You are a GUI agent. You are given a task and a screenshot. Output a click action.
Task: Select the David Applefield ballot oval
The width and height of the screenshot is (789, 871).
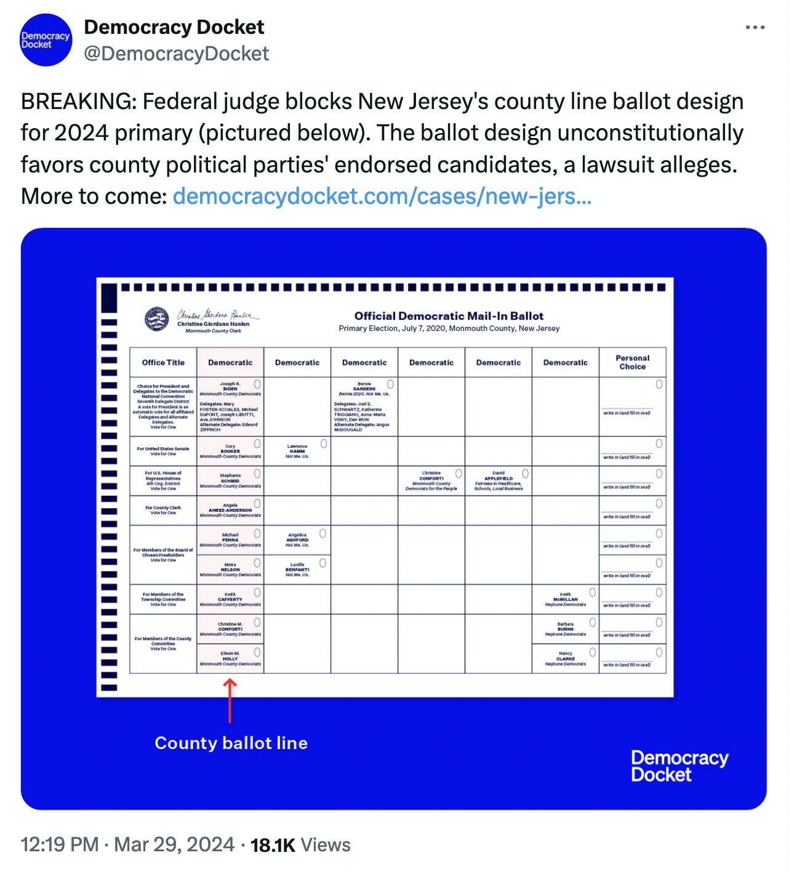[525, 473]
